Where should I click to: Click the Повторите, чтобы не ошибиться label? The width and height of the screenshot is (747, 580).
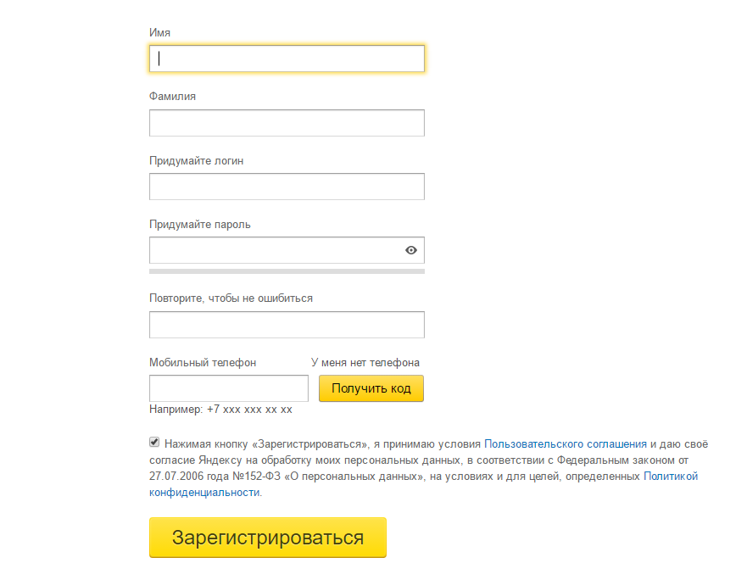tap(231, 298)
